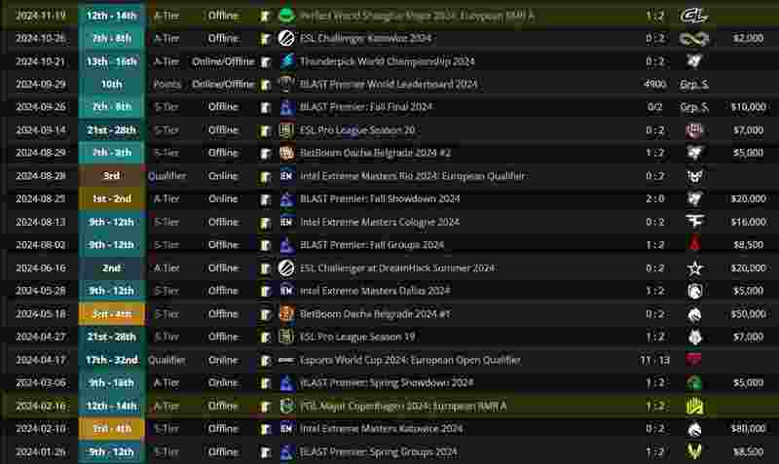The width and height of the screenshot is (779, 464).
Task: Click Grp. S. link in Fall Final row
Action: [x=694, y=107]
